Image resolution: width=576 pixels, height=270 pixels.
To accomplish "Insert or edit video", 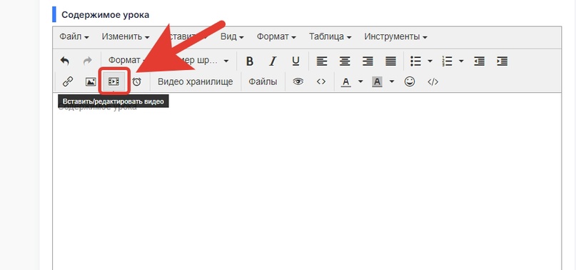I will (113, 81).
